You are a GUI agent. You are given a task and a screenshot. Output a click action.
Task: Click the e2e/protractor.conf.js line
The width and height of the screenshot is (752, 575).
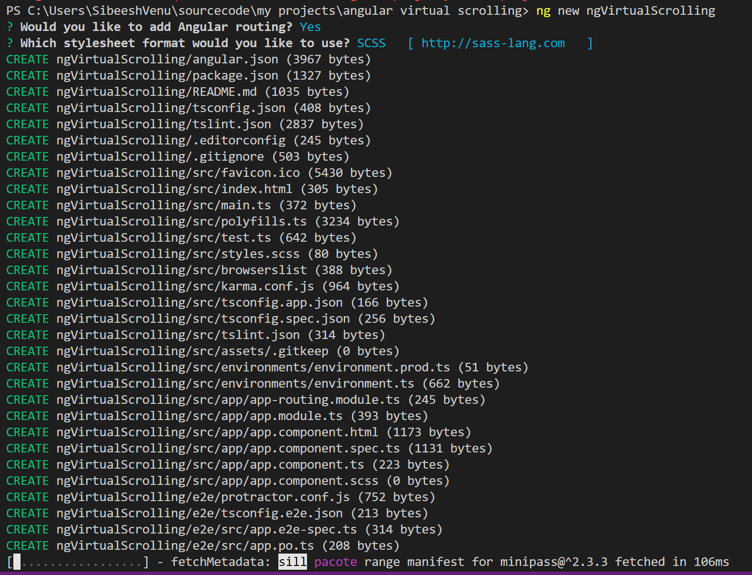click(x=221, y=497)
